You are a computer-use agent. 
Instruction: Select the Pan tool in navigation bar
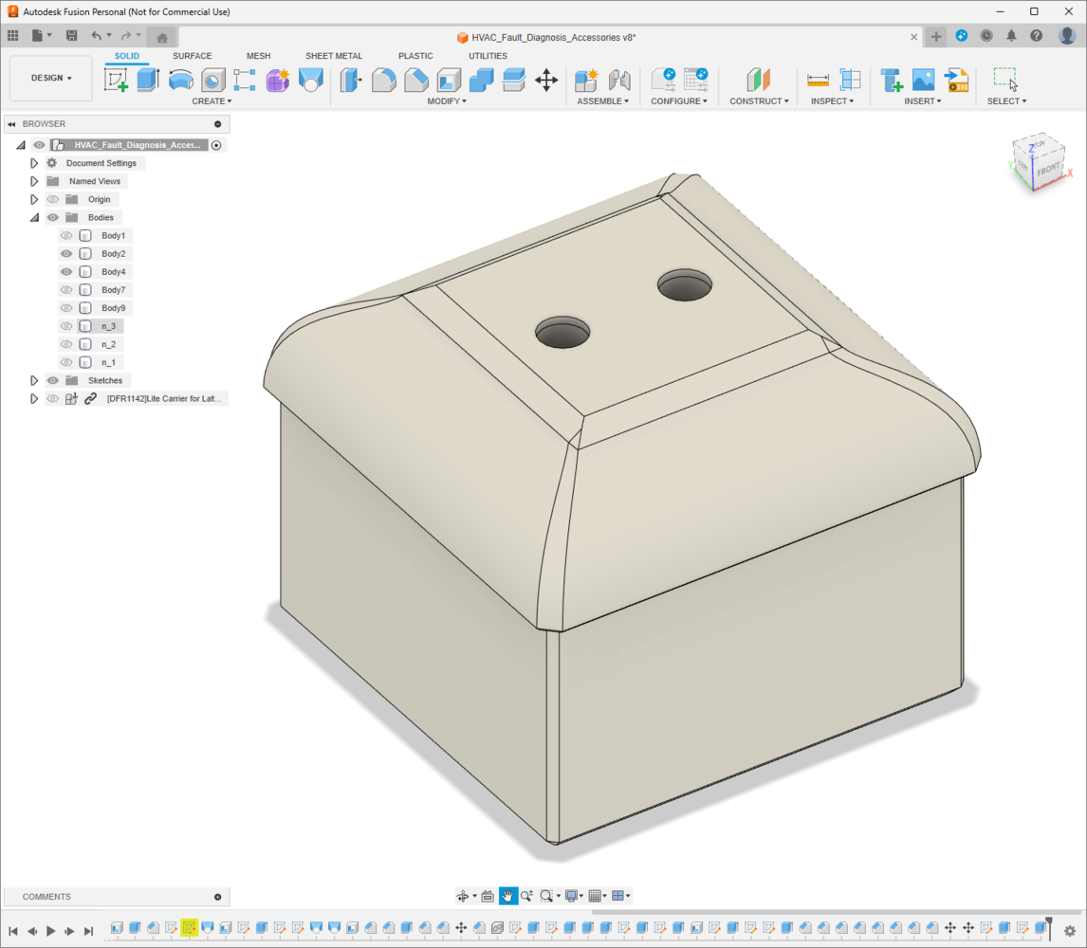pos(507,896)
